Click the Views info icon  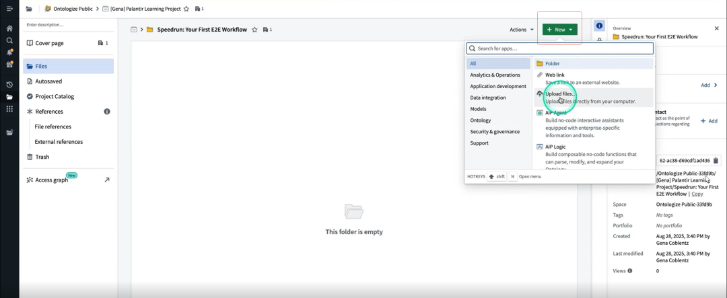(x=629, y=270)
